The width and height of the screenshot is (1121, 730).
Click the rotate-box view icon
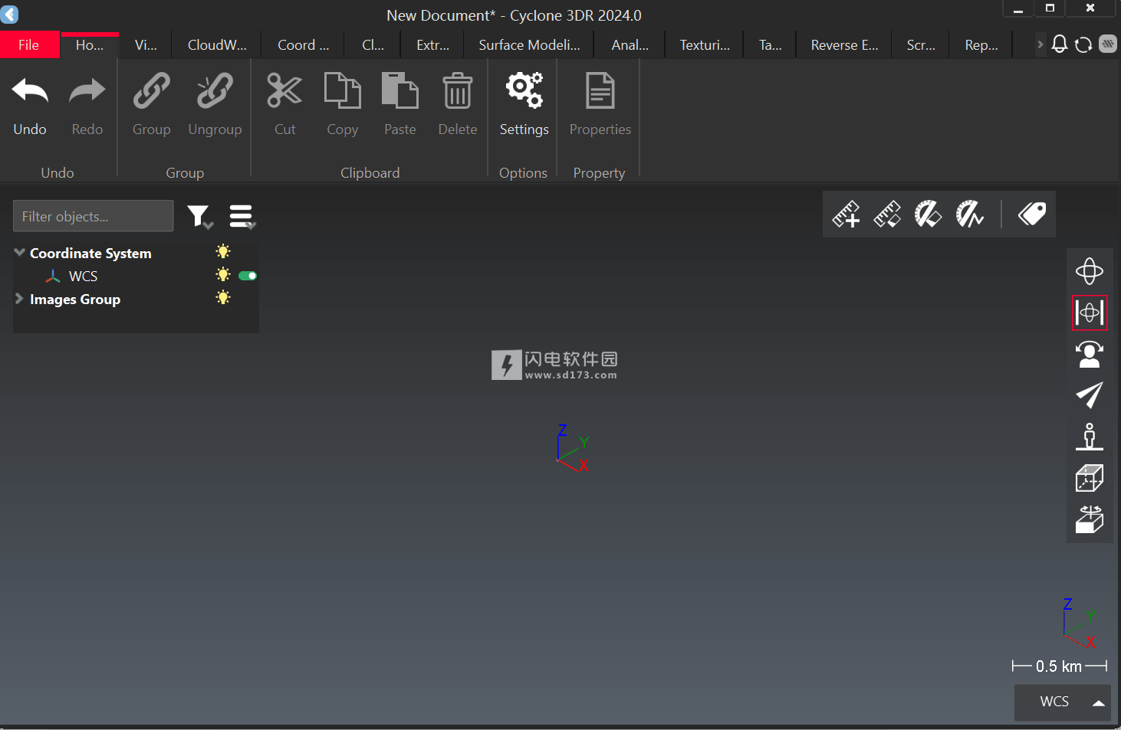point(1090,519)
